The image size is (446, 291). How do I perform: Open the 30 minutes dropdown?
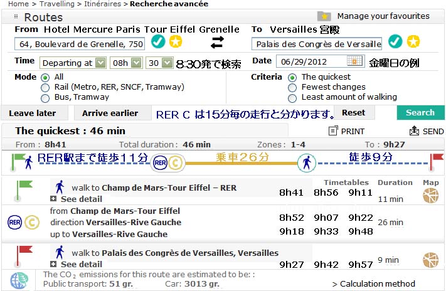click(x=159, y=63)
